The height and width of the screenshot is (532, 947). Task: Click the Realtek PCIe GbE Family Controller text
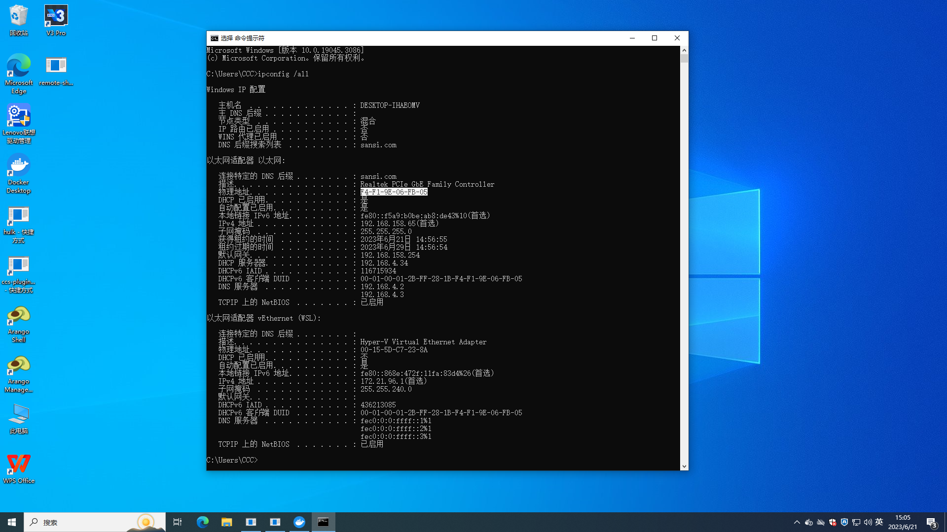point(427,184)
